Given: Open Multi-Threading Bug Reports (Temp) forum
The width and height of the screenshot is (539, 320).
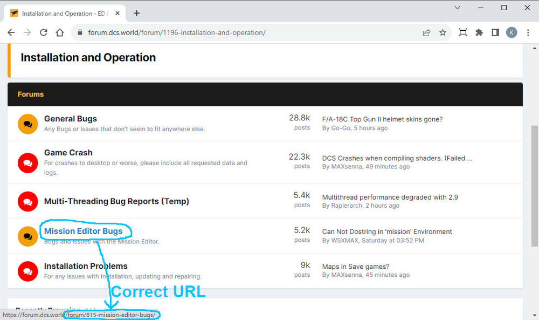Looking at the screenshot, I should [116, 201].
